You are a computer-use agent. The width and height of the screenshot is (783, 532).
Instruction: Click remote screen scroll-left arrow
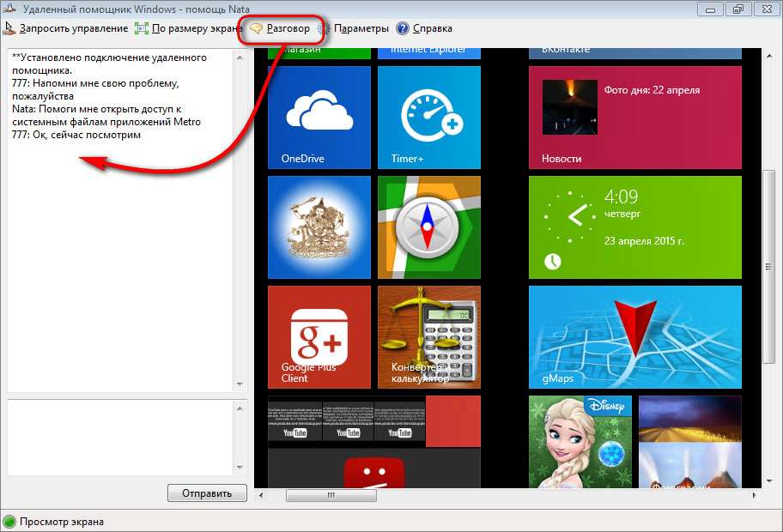[x=261, y=495]
